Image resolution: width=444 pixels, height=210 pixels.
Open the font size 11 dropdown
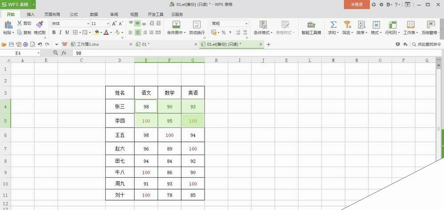[108, 24]
